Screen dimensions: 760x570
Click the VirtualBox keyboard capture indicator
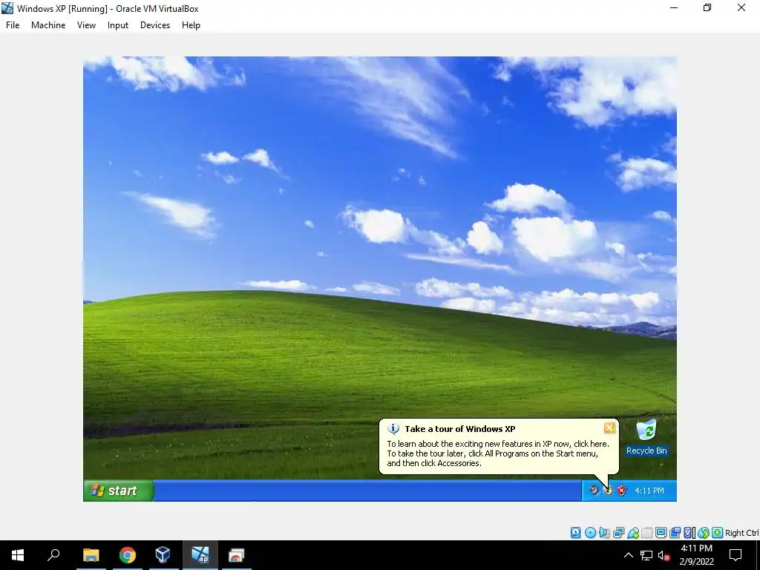click(x=718, y=533)
